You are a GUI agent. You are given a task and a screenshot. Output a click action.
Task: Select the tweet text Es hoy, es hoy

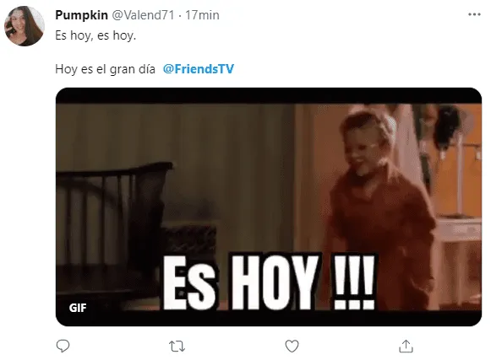[95, 35]
